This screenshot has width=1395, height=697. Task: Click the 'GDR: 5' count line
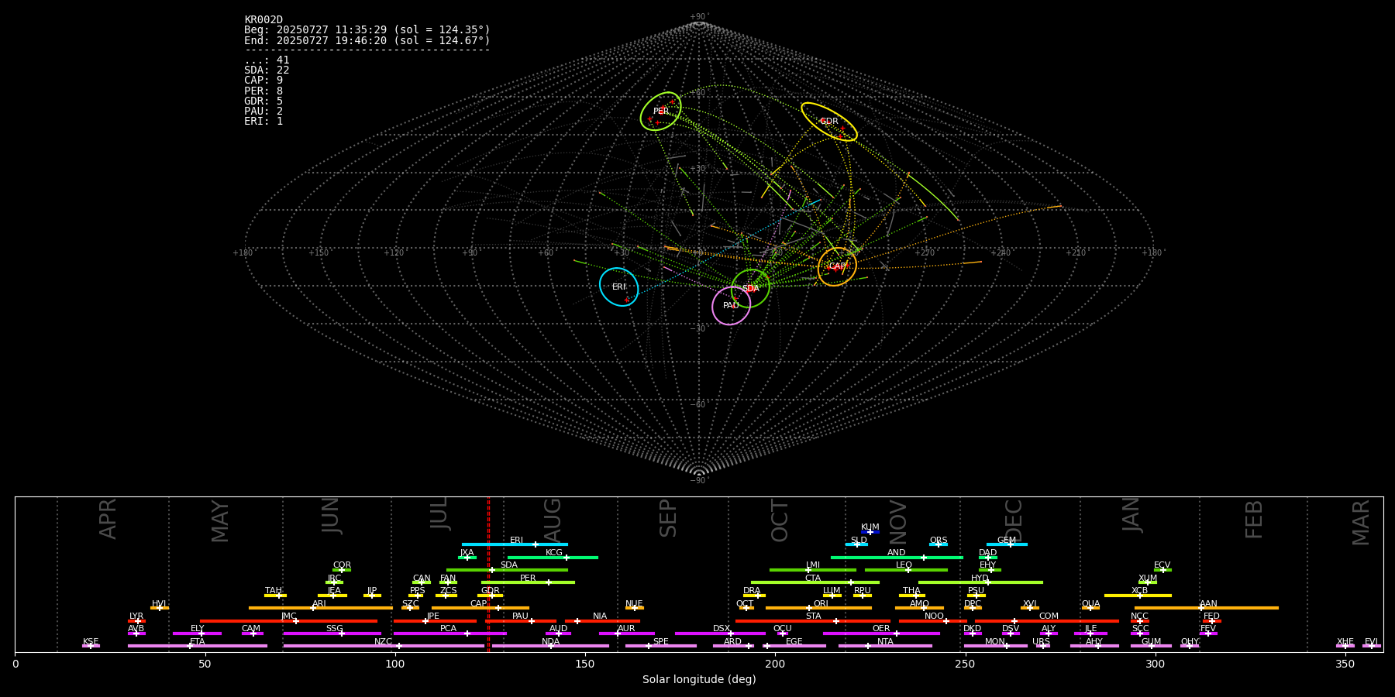[x=263, y=101]
